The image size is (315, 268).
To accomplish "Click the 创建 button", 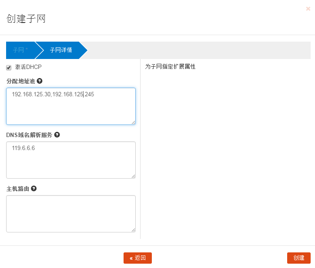I will (x=298, y=258).
